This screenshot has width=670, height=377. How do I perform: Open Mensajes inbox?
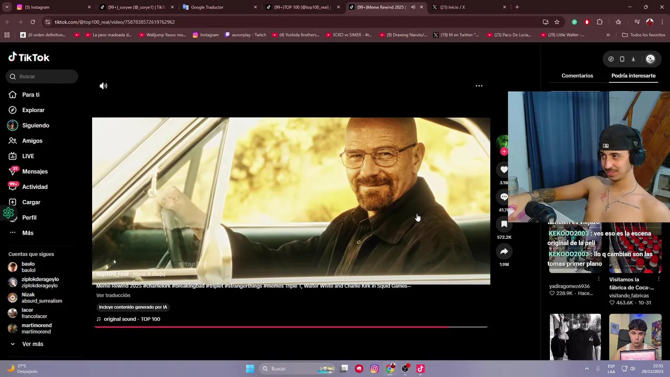click(35, 171)
